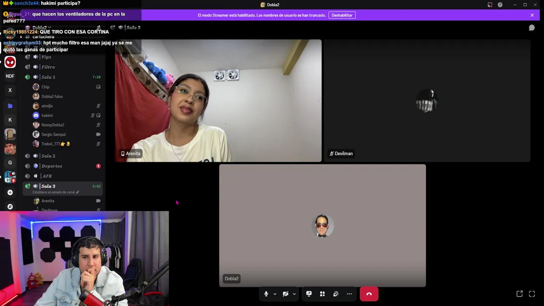
Task: Click Deshabilitar in Streamer mode banner
Action: (x=342, y=15)
